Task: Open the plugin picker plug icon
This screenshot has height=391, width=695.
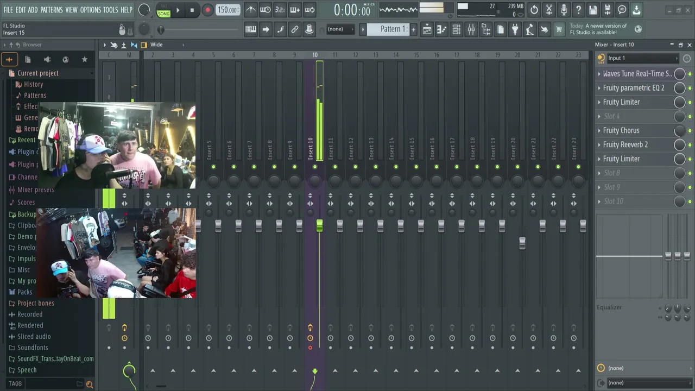Action: [x=515, y=29]
